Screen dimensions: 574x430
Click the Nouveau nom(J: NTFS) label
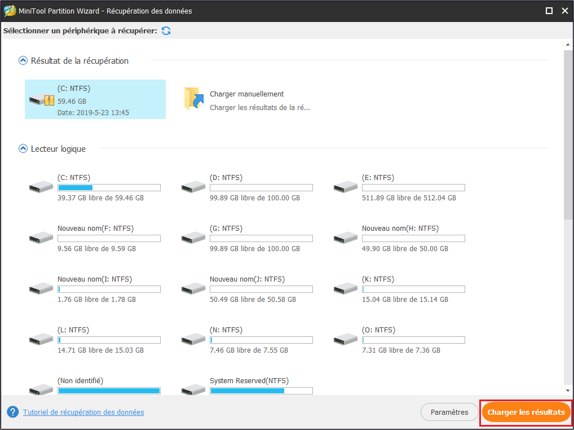coord(247,279)
